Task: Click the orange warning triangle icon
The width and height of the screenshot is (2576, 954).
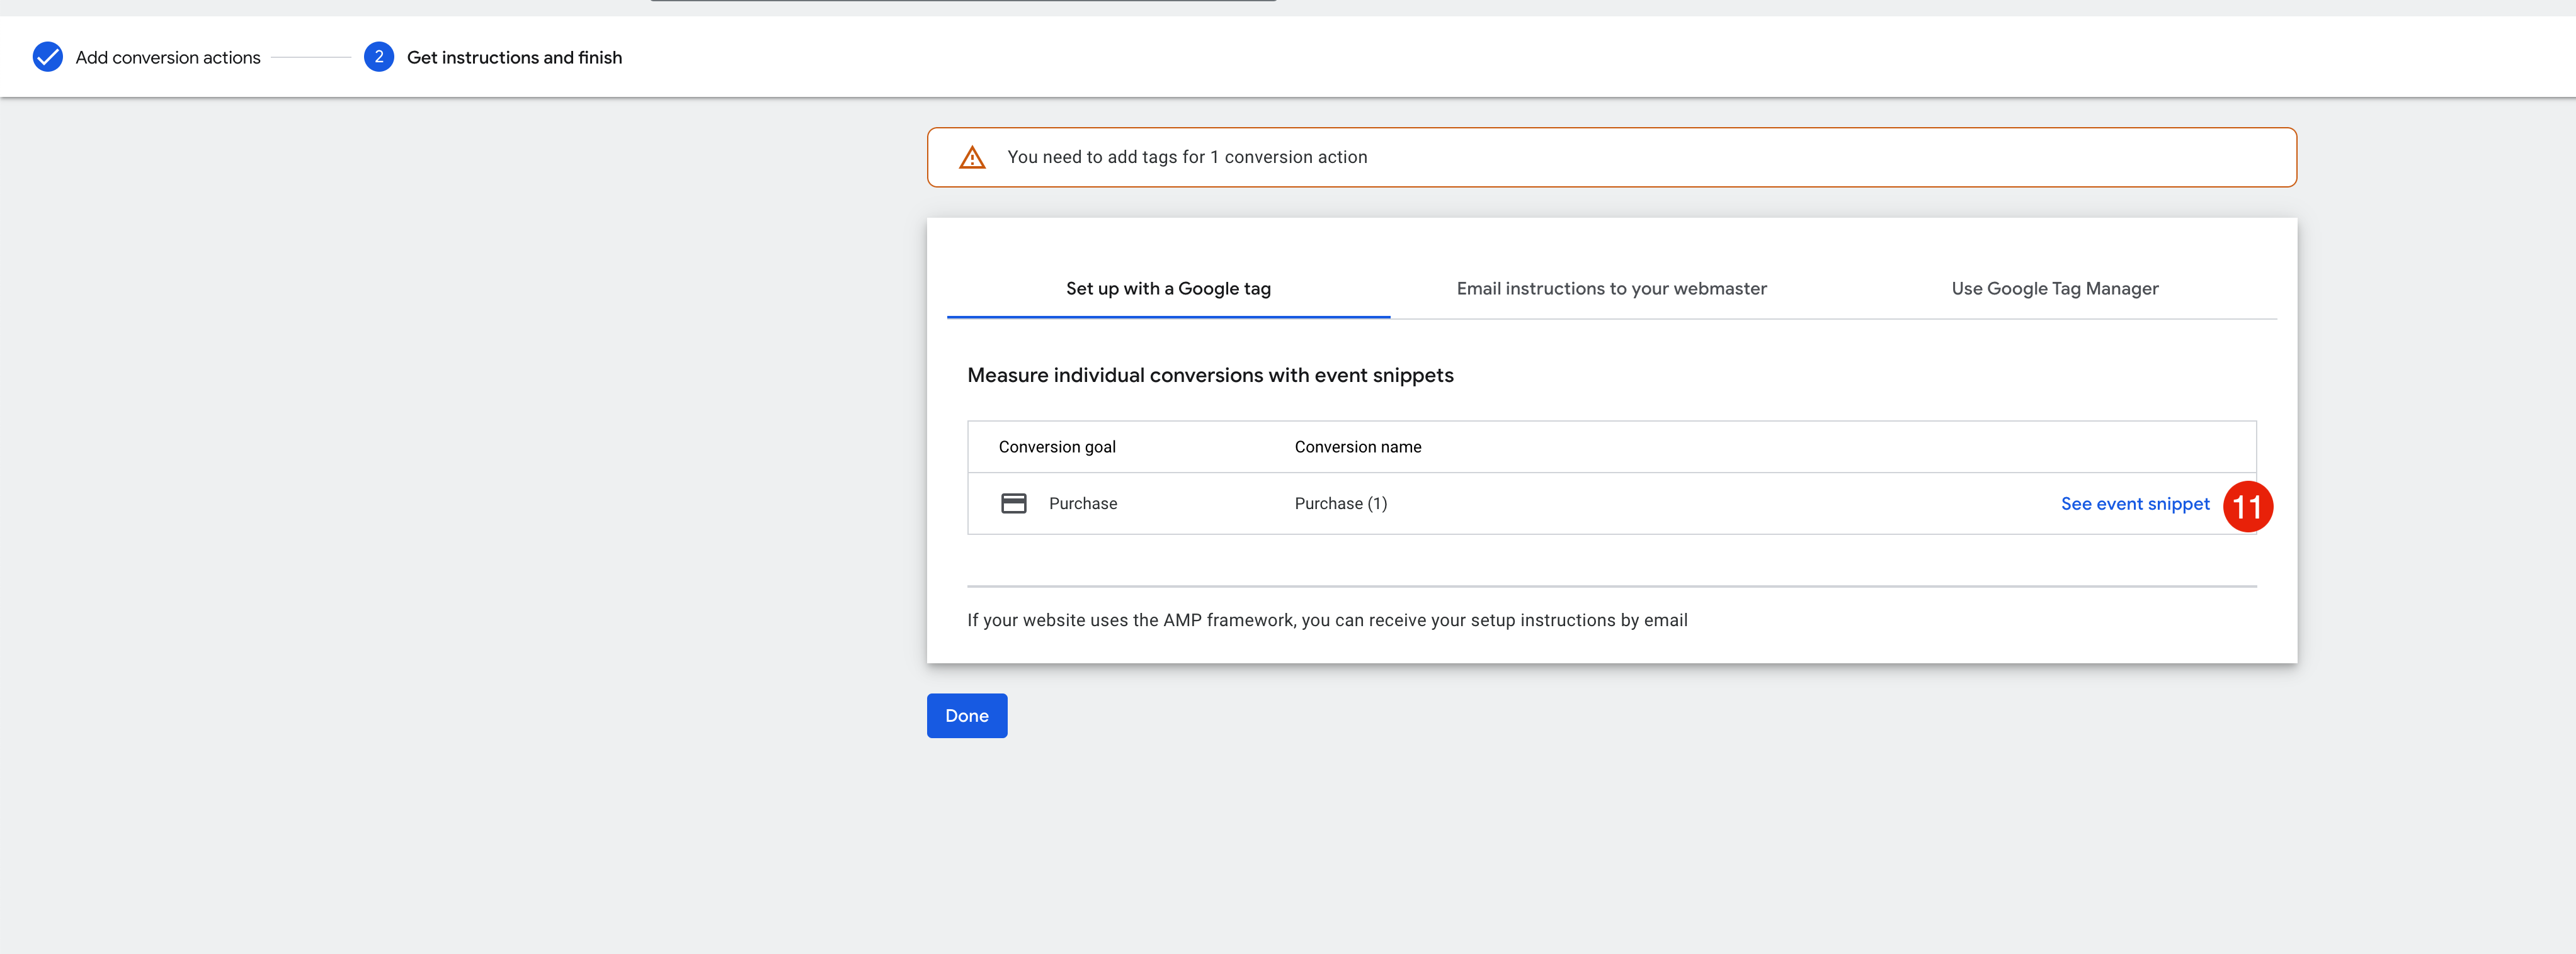Action: click(x=972, y=158)
